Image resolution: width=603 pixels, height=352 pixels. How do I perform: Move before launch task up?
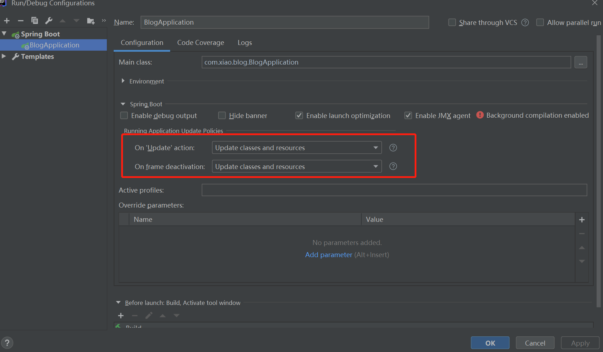pyautogui.click(x=163, y=316)
